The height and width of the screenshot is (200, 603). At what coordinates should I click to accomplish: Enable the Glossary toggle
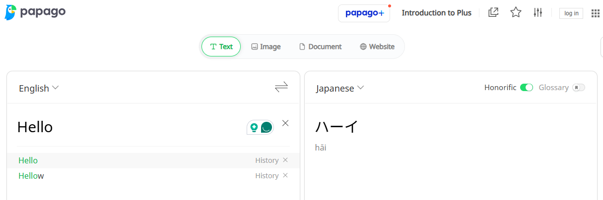pos(578,88)
